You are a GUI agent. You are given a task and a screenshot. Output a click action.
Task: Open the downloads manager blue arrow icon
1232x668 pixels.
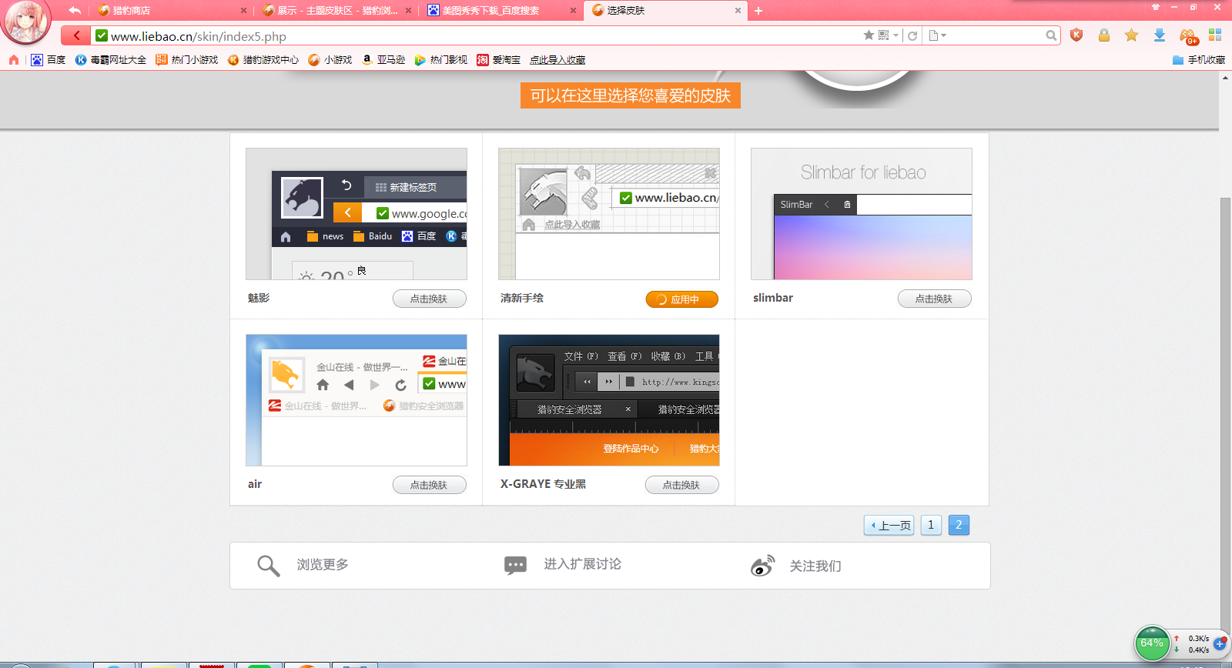[1159, 35]
